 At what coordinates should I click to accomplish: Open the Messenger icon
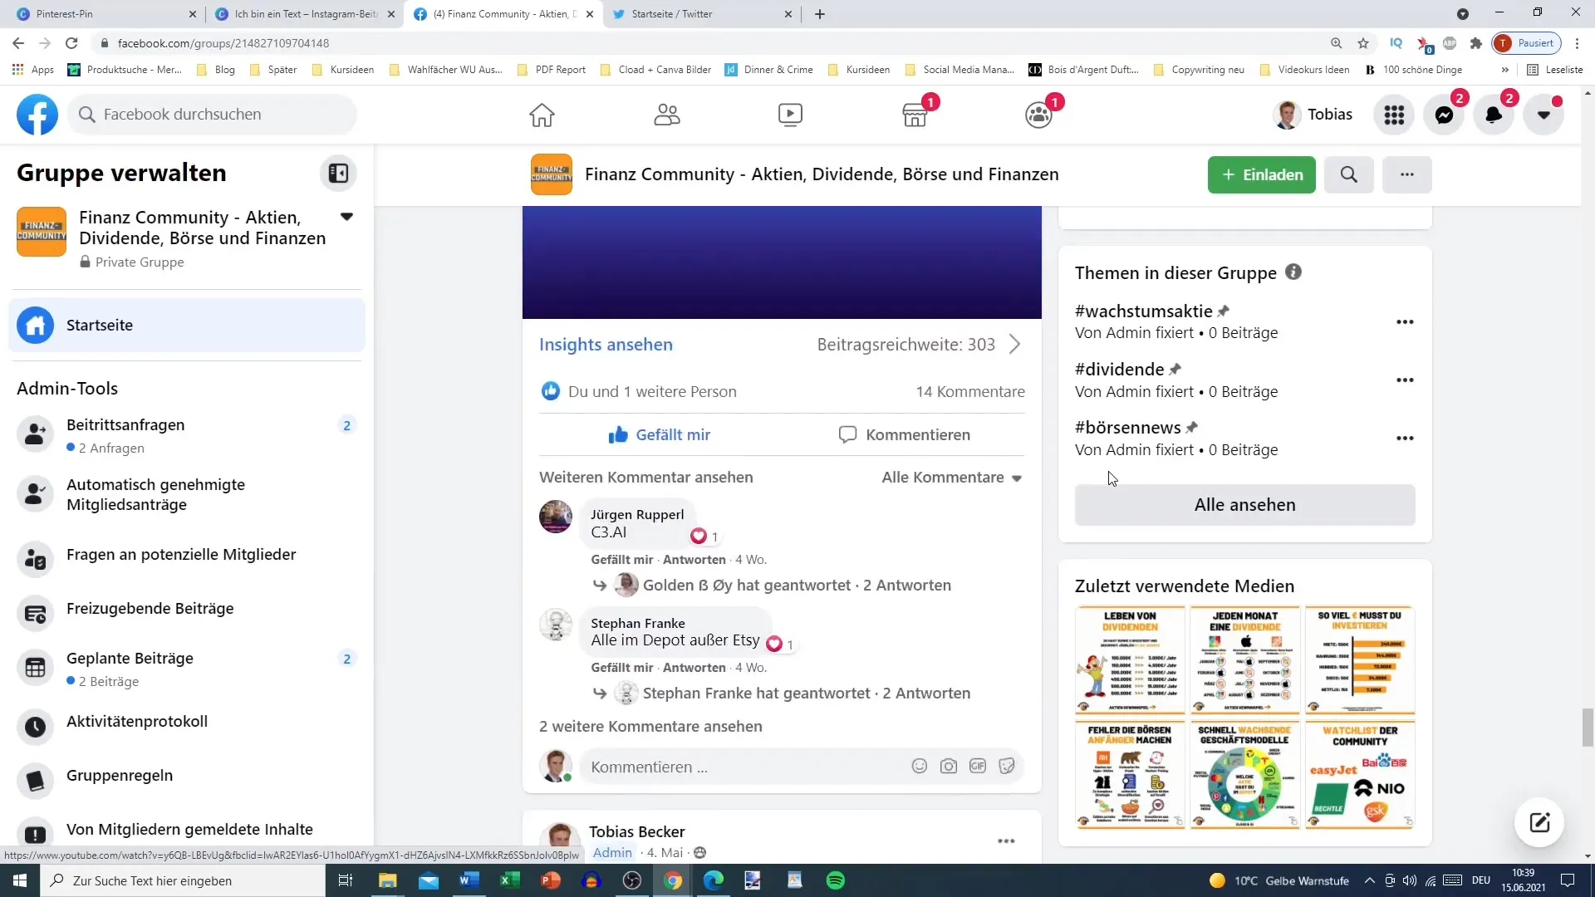(1444, 115)
